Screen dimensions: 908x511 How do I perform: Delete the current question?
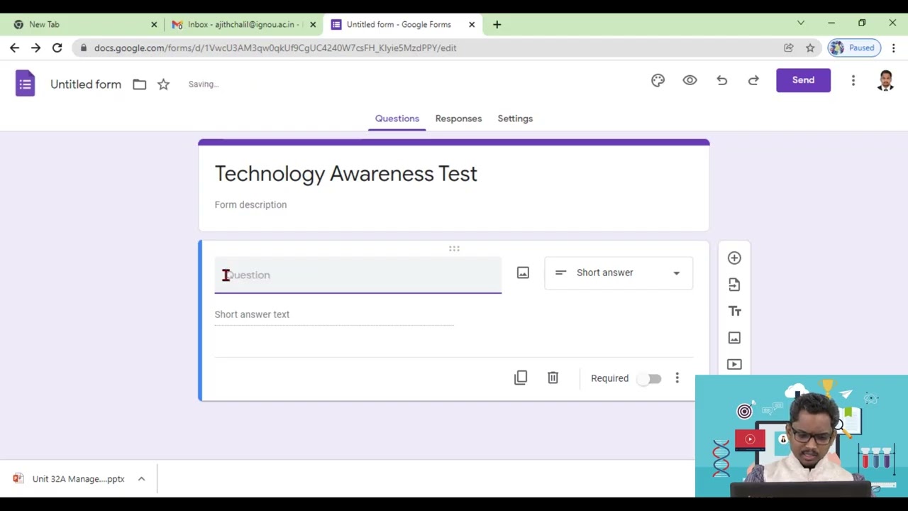[553, 378]
